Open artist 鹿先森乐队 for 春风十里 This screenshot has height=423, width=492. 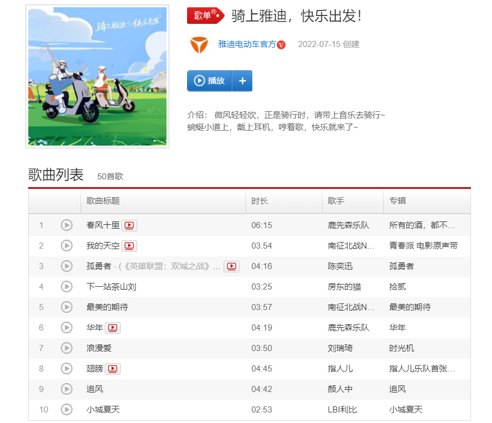tap(348, 225)
